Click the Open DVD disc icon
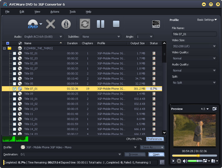This screenshot has width=222, height=168. point(33,24)
